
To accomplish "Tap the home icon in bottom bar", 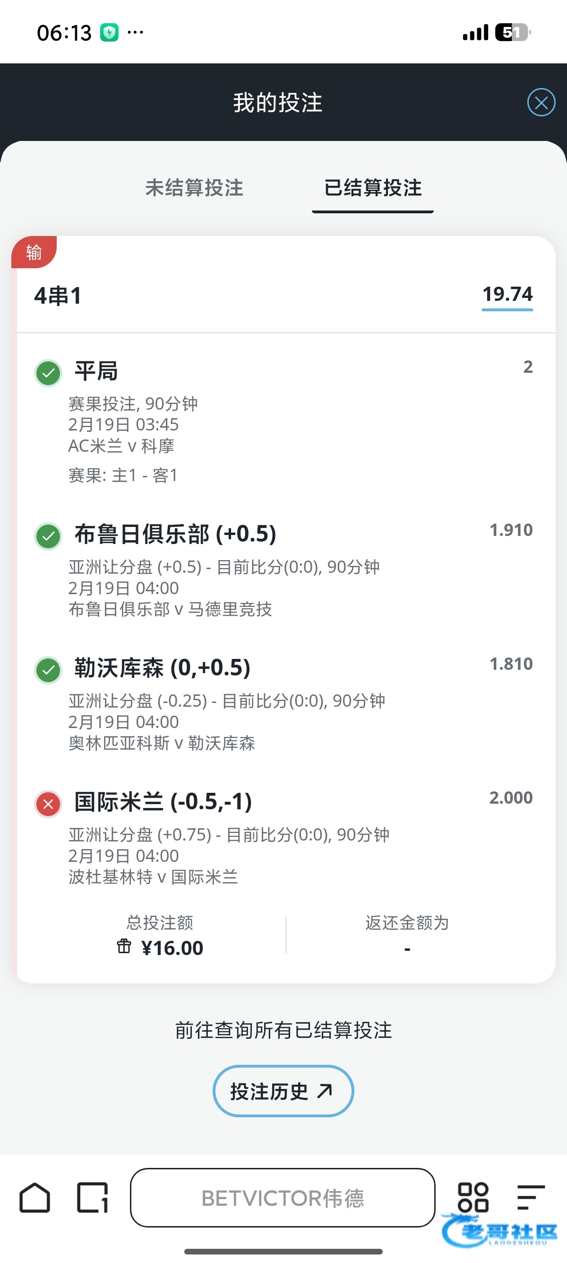I will [x=35, y=1198].
